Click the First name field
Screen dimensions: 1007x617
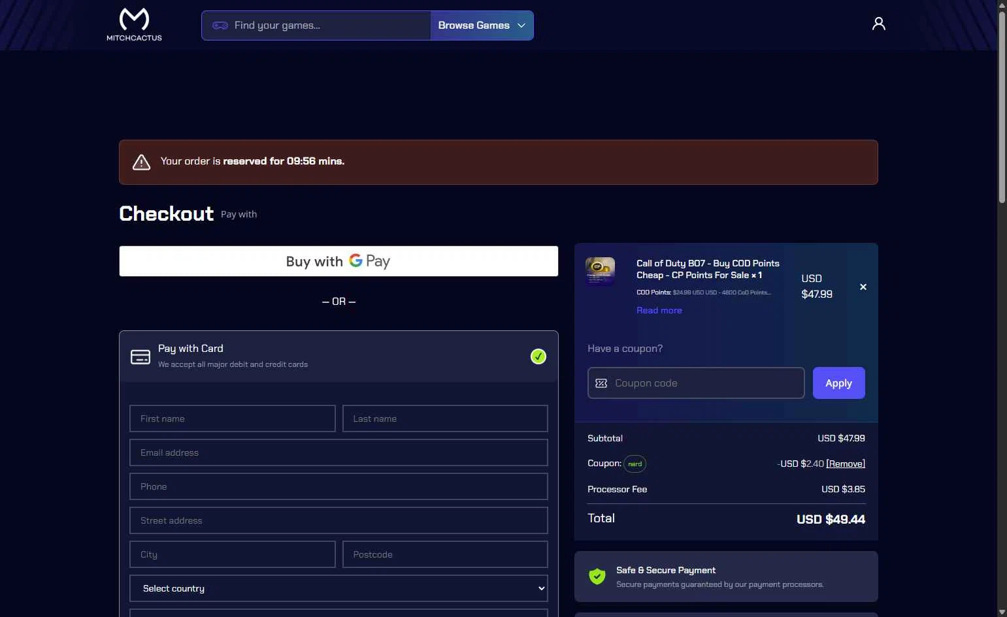click(233, 419)
